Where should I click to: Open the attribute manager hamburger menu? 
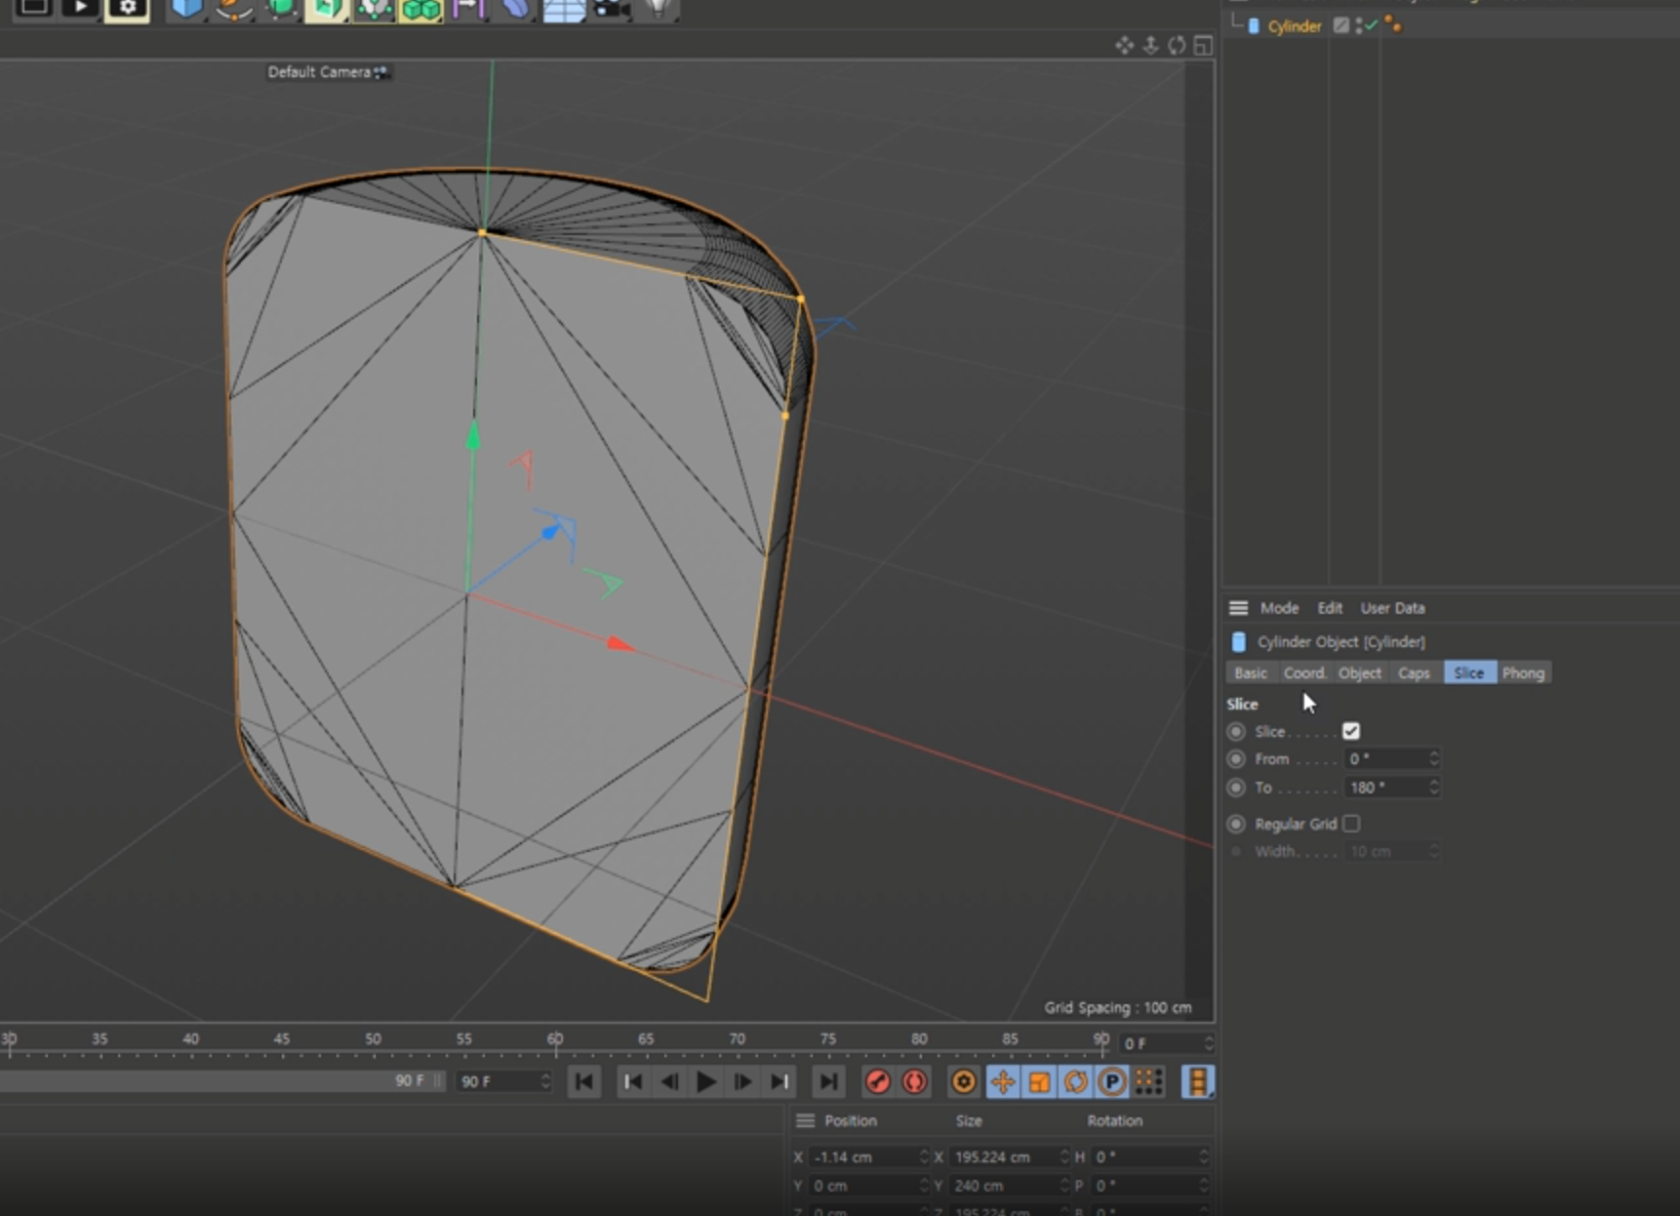(1238, 608)
